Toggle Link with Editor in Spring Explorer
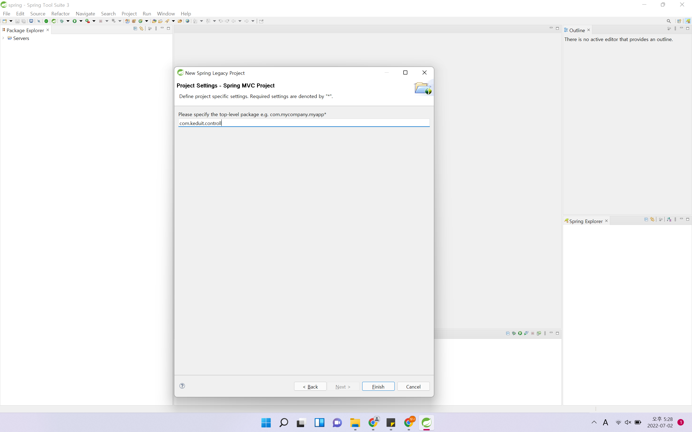The image size is (692, 432). [652, 220]
